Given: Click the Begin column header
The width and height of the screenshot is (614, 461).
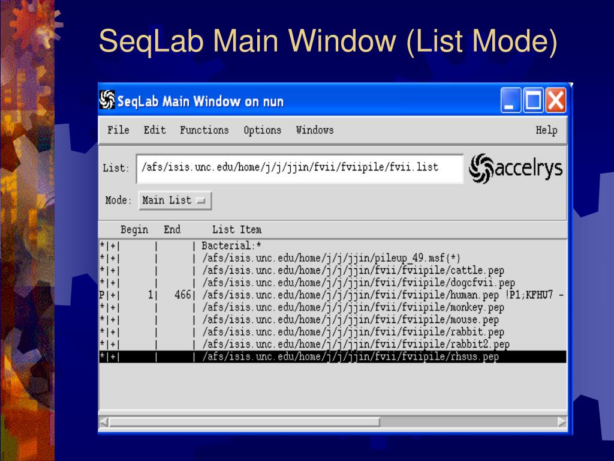Looking at the screenshot, I should tap(134, 229).
